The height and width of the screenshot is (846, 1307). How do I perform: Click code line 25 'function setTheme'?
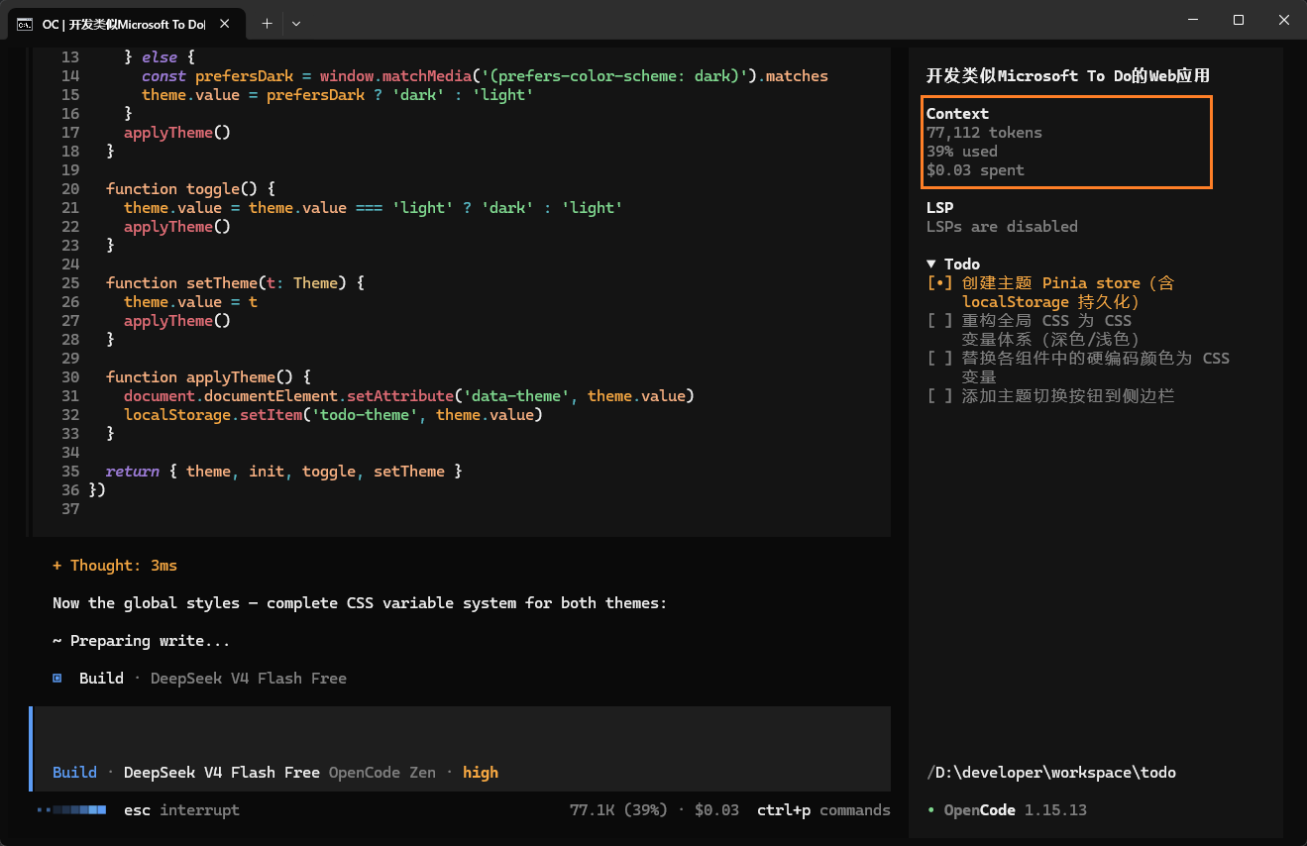pyautogui.click(x=235, y=283)
